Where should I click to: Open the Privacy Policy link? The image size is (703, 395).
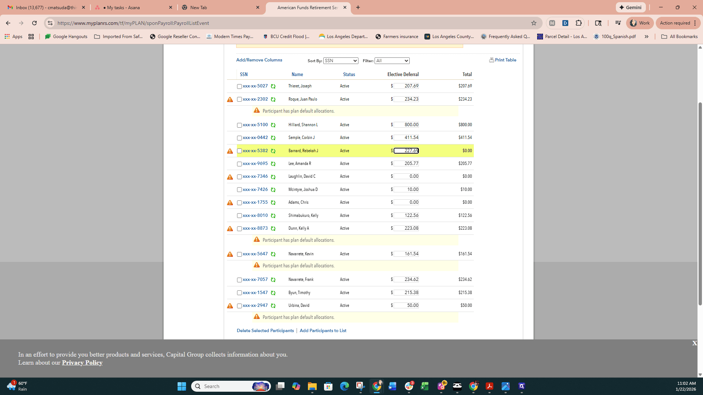click(x=82, y=363)
